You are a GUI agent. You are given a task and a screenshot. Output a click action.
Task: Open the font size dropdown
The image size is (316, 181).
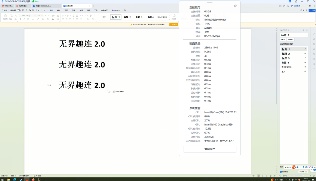[42, 16]
